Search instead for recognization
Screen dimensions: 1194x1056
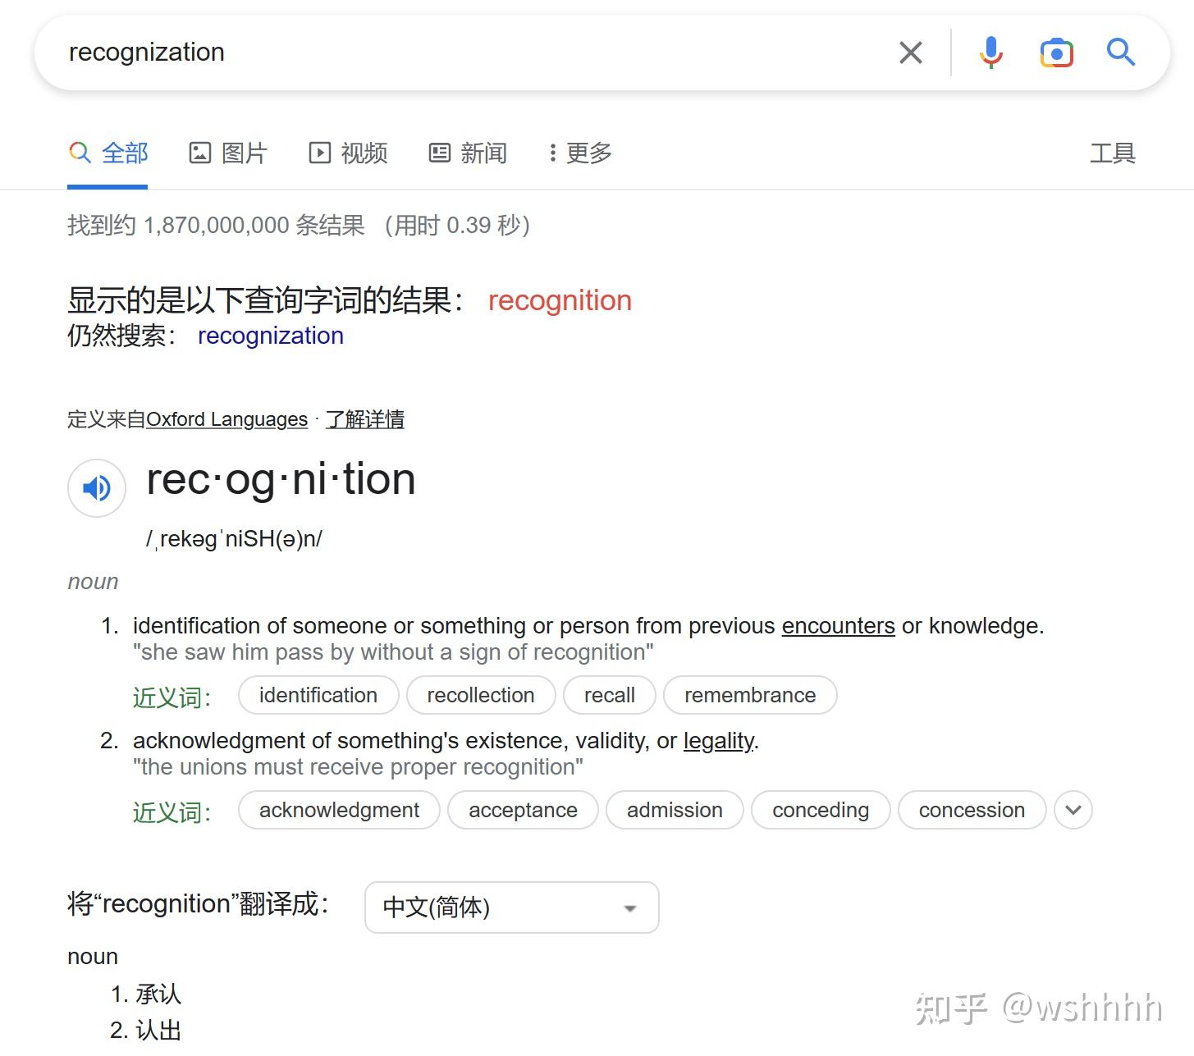pos(270,336)
